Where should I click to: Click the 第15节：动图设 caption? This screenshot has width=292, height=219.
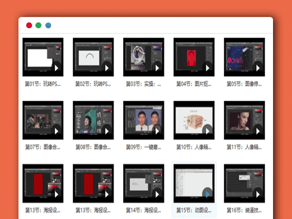point(194,210)
